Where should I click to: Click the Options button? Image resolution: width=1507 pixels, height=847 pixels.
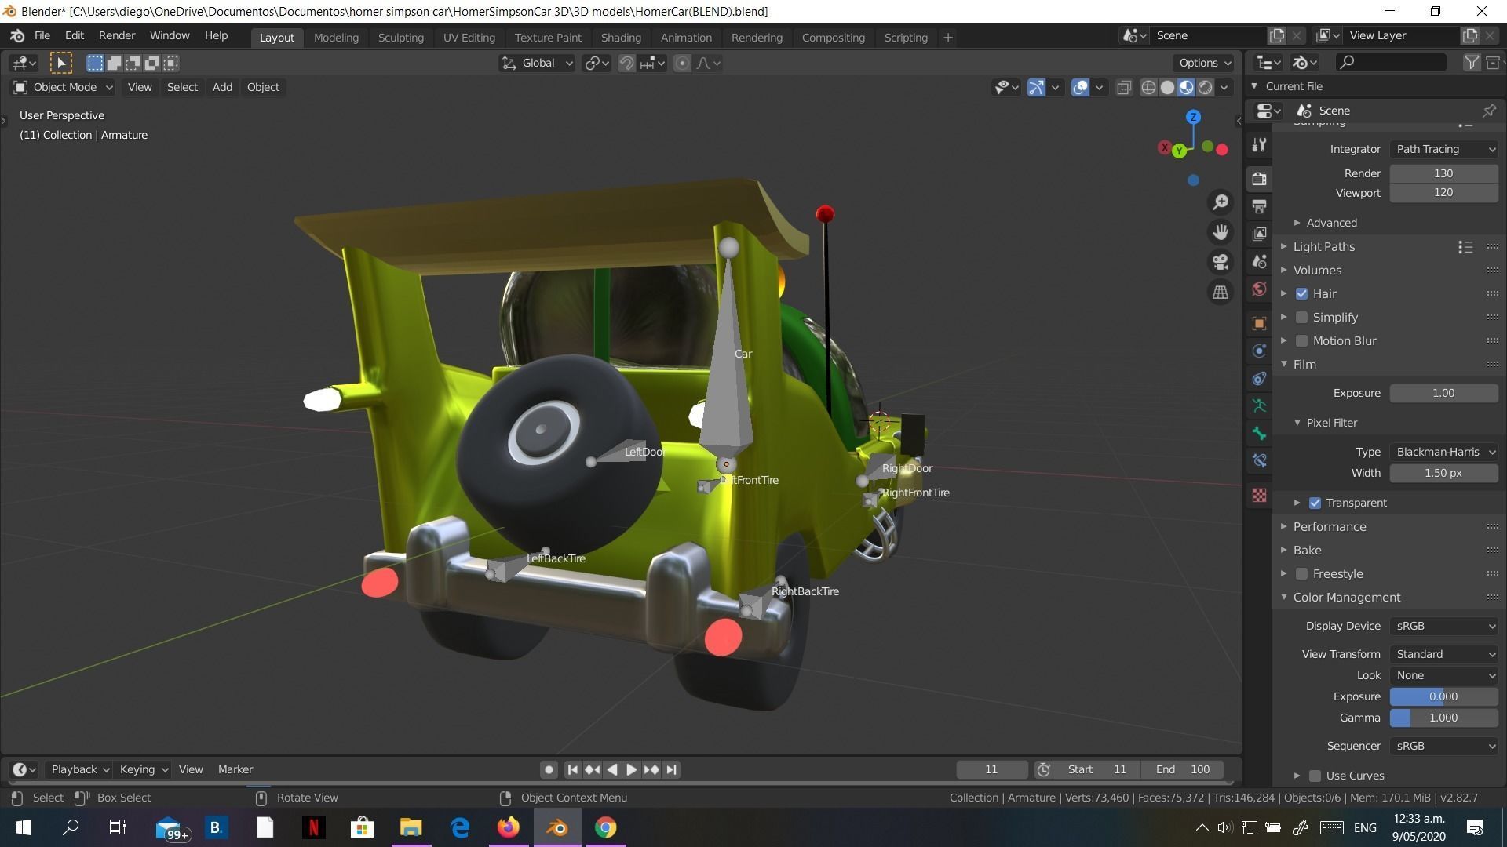pos(1205,63)
